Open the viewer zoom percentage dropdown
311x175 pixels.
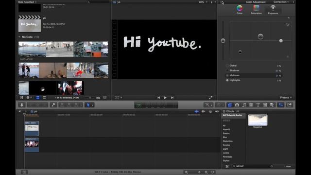click(203, 2)
